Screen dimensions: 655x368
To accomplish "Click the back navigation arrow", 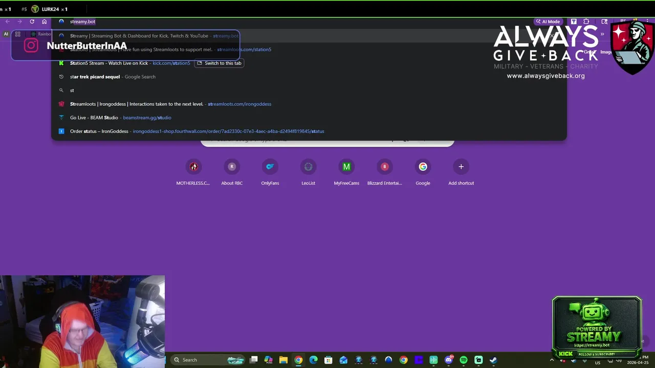I will 7,21.
